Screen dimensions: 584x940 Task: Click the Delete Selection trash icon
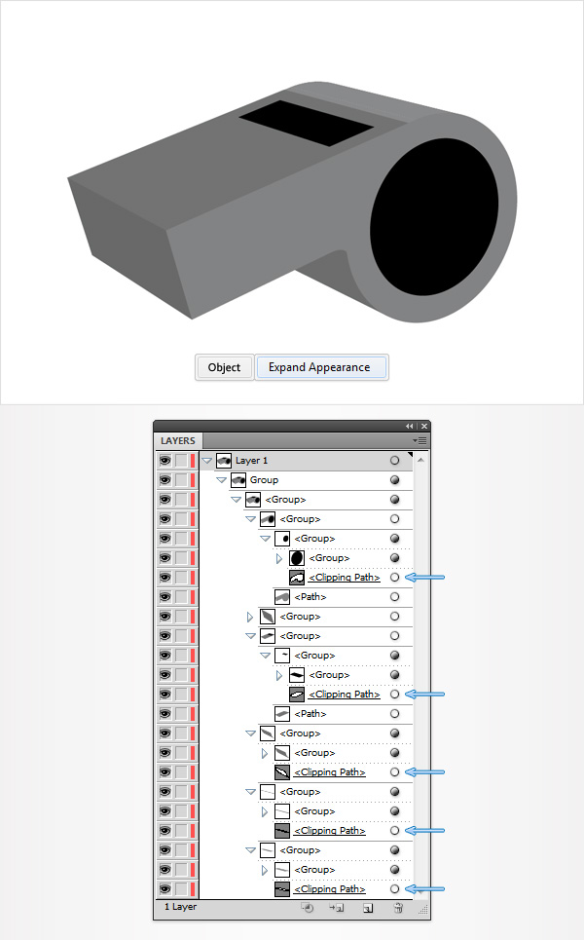398,908
